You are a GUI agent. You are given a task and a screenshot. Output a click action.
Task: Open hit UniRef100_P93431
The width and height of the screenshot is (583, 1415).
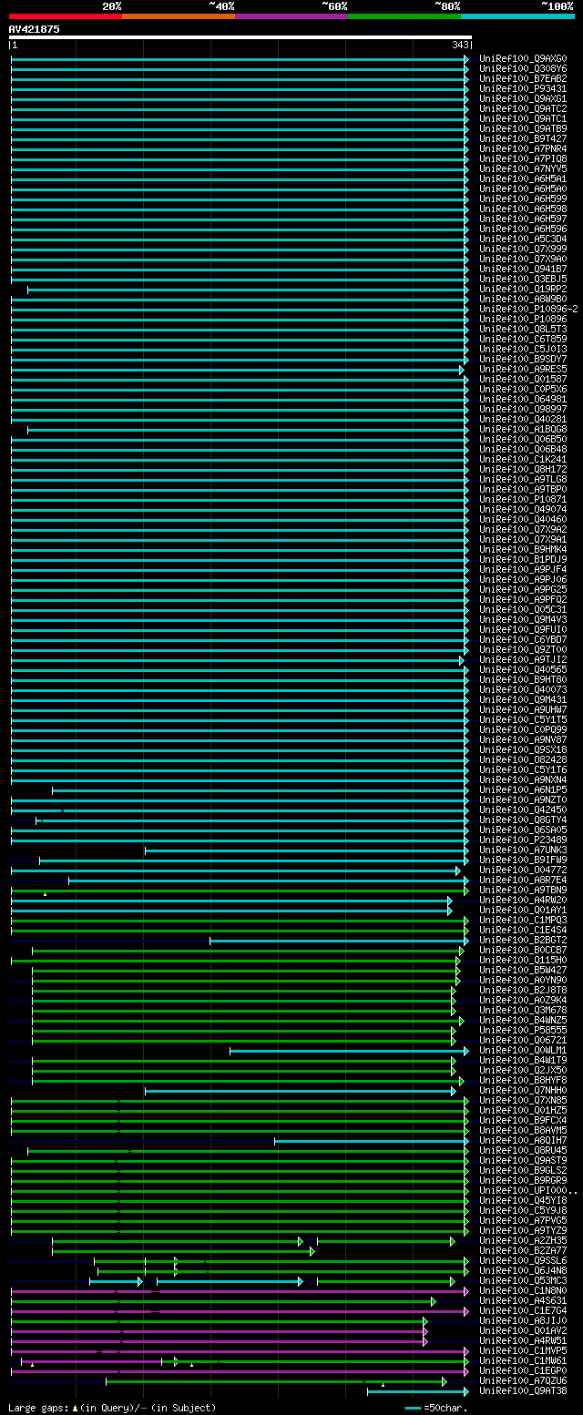pyautogui.click(x=523, y=89)
